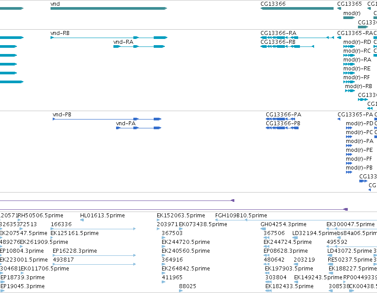Select the vnd-PA protein label
Screen dimensions: 377x293
126,123
